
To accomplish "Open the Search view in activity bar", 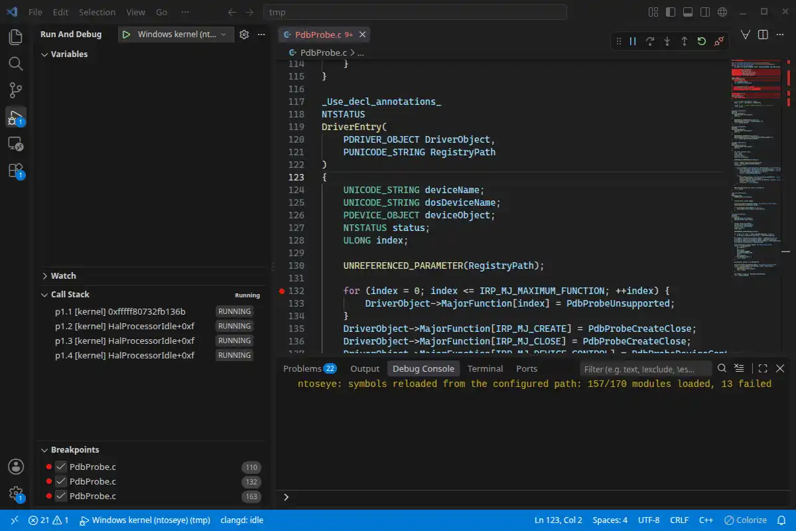I will [x=16, y=64].
